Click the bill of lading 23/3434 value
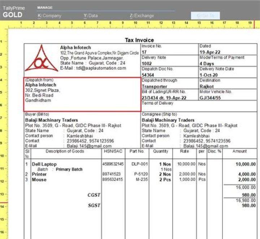 coord(164,98)
